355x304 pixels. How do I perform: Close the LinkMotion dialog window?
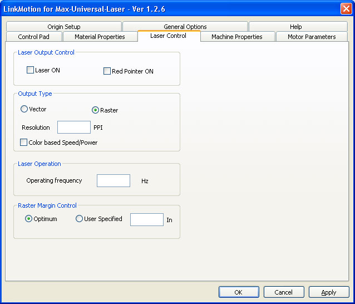coord(346,9)
